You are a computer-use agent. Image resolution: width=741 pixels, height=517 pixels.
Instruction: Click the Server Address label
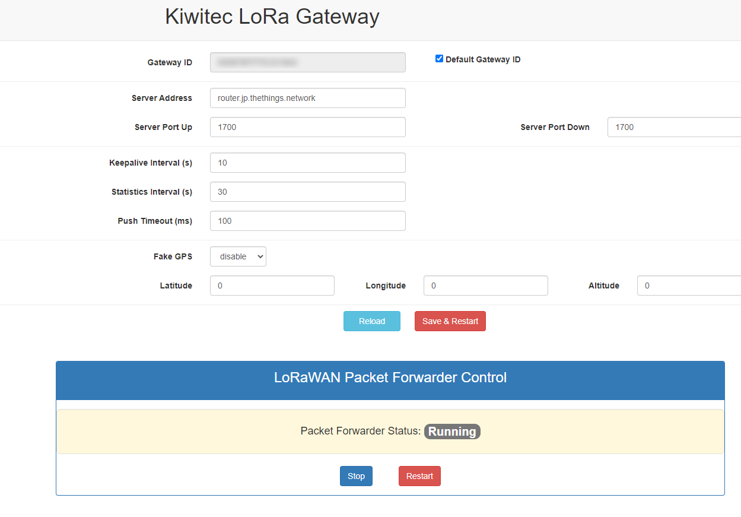point(162,98)
